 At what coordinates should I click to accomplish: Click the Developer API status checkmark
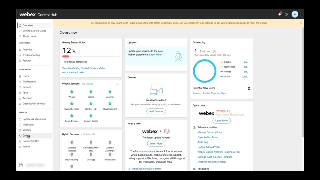pyautogui.click(x=110, y=104)
